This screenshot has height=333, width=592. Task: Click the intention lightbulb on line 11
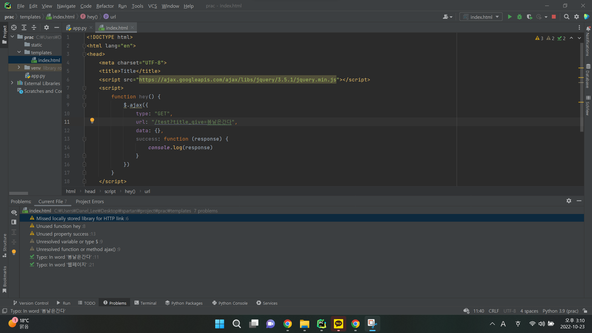click(x=92, y=121)
